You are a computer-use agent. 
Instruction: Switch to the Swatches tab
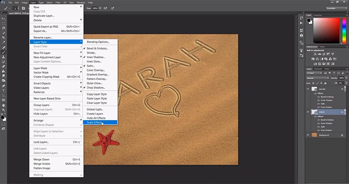(x=318, y=15)
